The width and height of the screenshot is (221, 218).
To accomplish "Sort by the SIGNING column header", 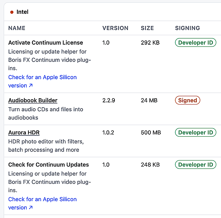I will [x=187, y=28].
